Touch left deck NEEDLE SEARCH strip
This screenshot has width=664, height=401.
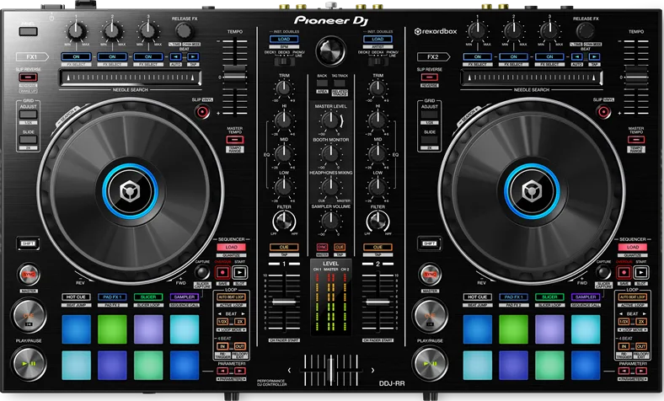(x=130, y=78)
